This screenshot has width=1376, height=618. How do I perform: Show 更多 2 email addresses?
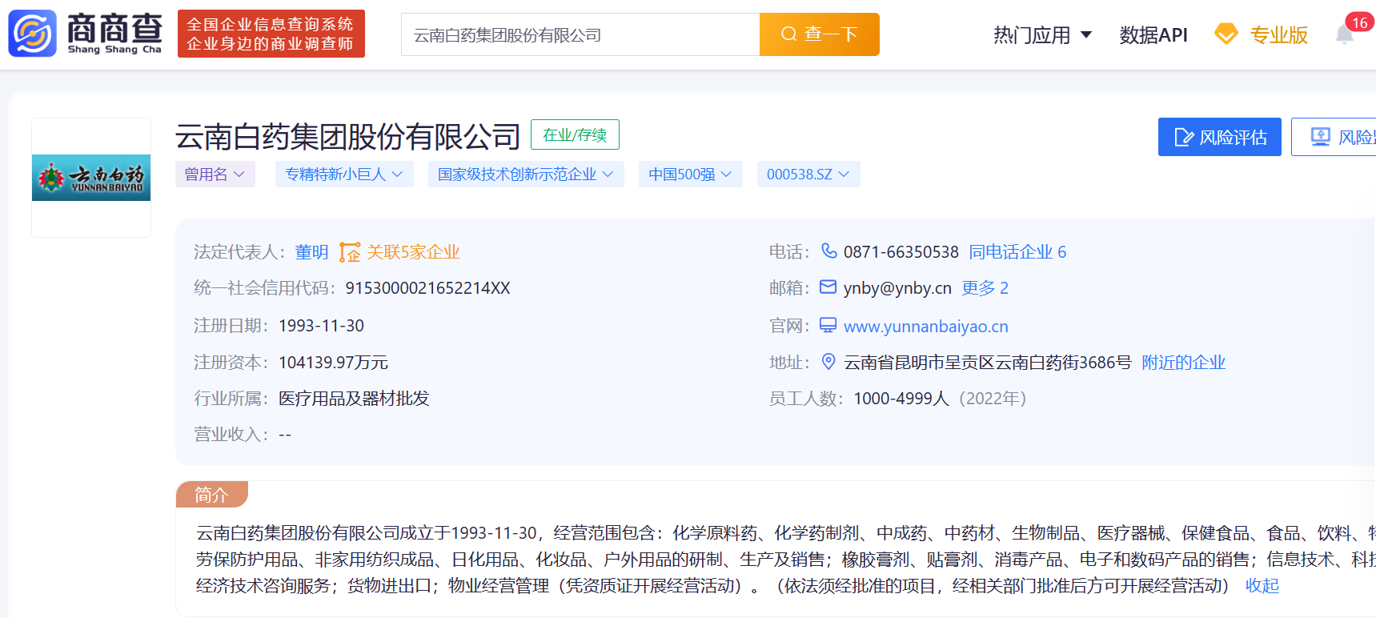point(985,288)
